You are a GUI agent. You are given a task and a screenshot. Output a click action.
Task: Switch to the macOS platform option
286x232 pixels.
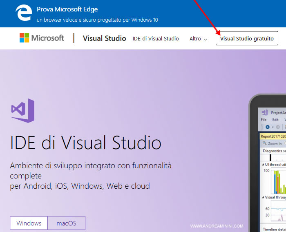click(x=66, y=223)
